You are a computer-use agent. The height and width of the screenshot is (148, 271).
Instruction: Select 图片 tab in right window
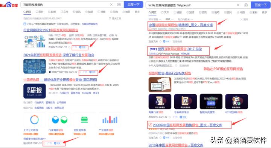click(x=228, y=12)
